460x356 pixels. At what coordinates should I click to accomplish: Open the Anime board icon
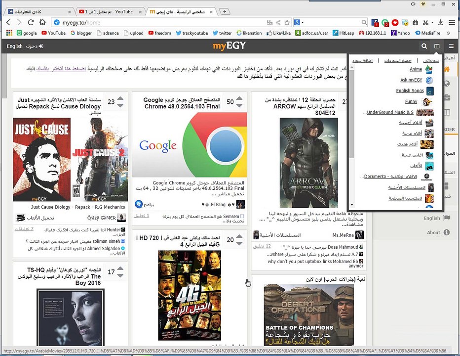tap(429, 69)
